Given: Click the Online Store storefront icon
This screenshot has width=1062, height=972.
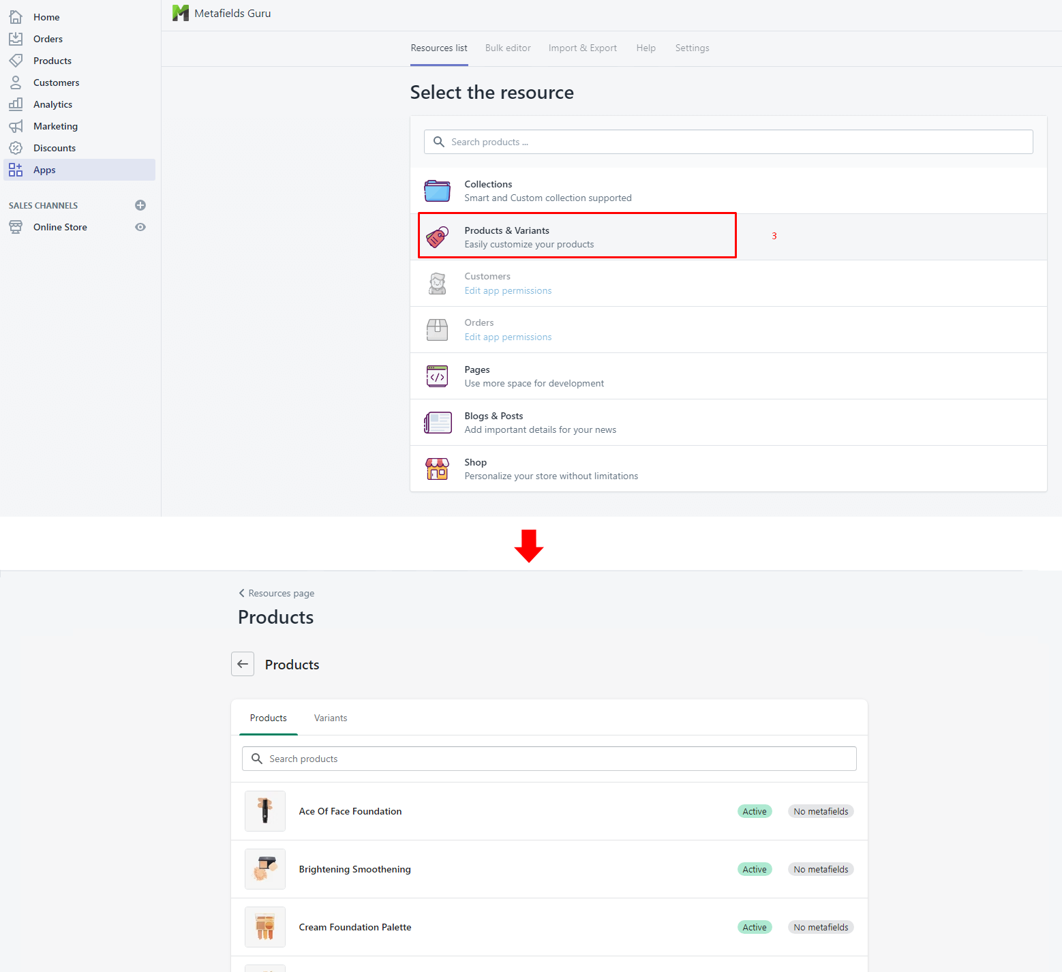Looking at the screenshot, I should coord(16,227).
